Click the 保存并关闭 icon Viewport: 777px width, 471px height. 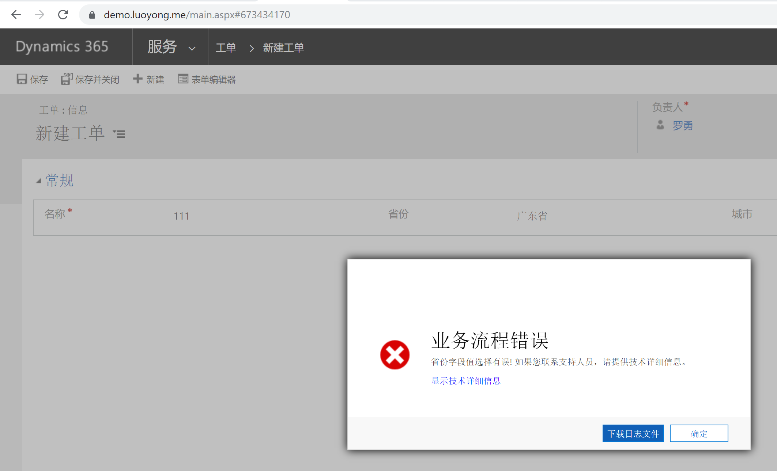coord(67,79)
